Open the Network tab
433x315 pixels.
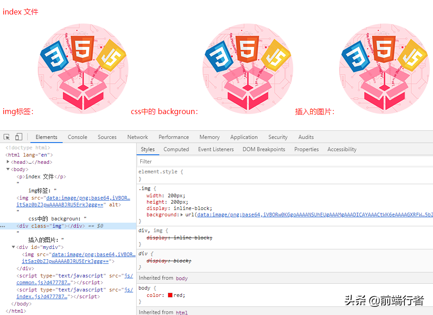138,137
